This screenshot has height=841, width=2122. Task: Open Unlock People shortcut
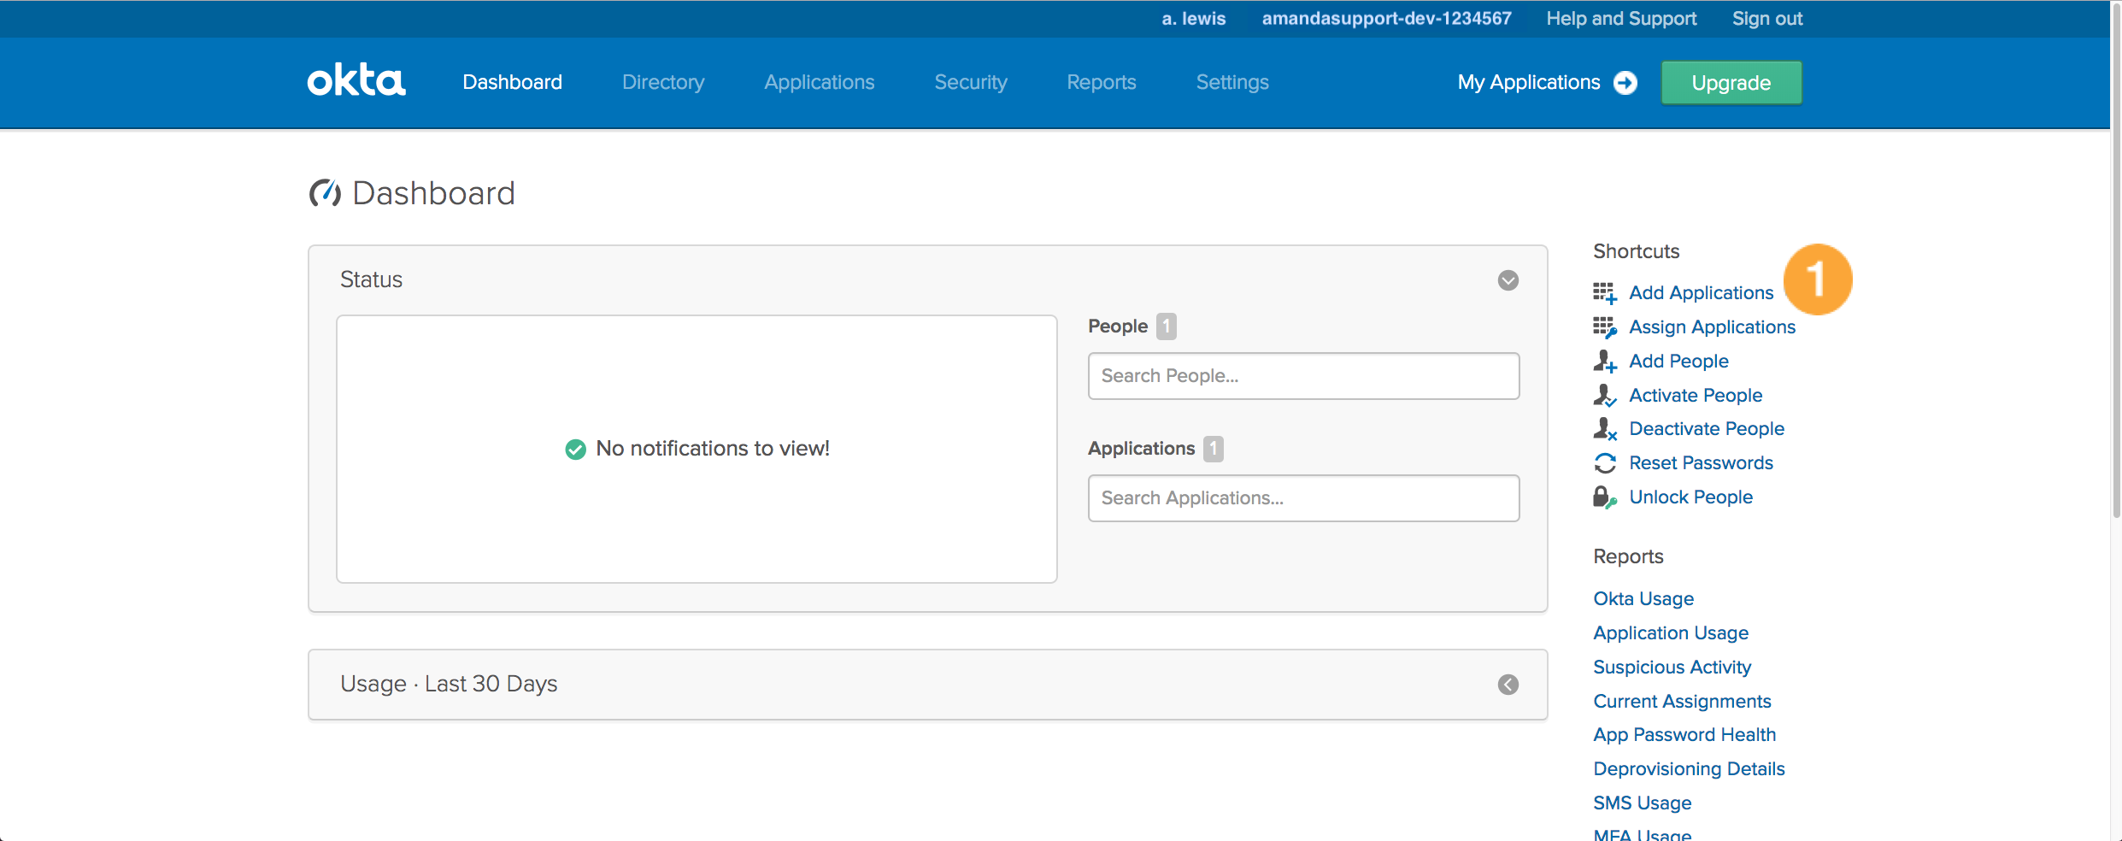(1690, 497)
